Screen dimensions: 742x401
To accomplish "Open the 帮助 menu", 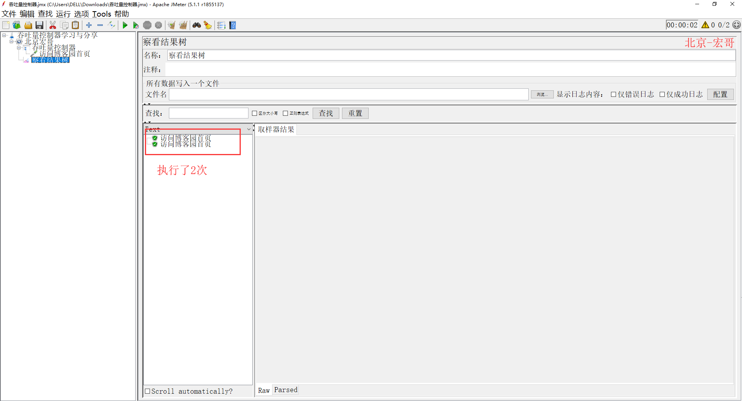I will [x=122, y=14].
